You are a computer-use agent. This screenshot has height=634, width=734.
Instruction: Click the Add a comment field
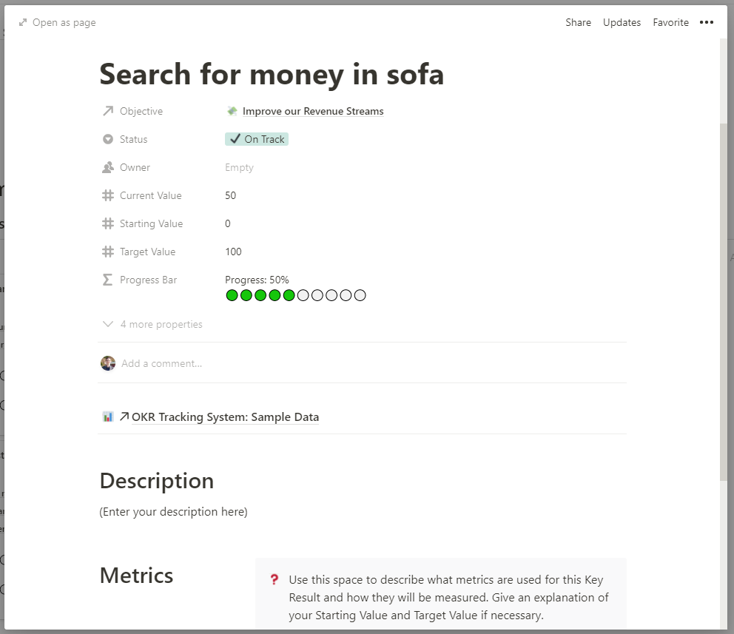click(162, 364)
